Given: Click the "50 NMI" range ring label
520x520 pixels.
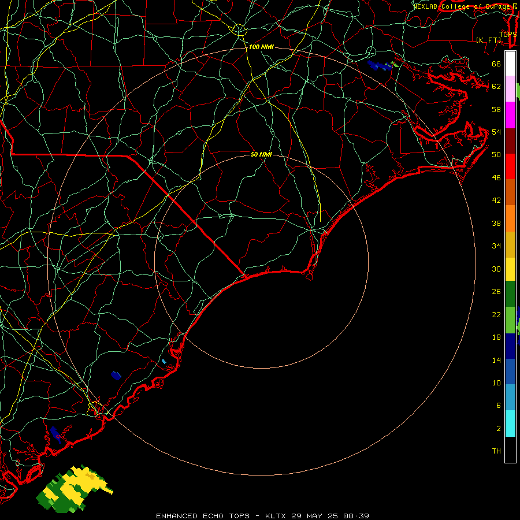Looking at the screenshot, I should tap(261, 154).
